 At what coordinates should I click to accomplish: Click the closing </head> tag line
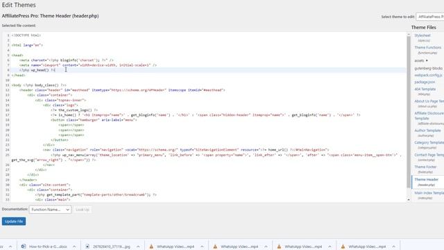click(x=19, y=75)
